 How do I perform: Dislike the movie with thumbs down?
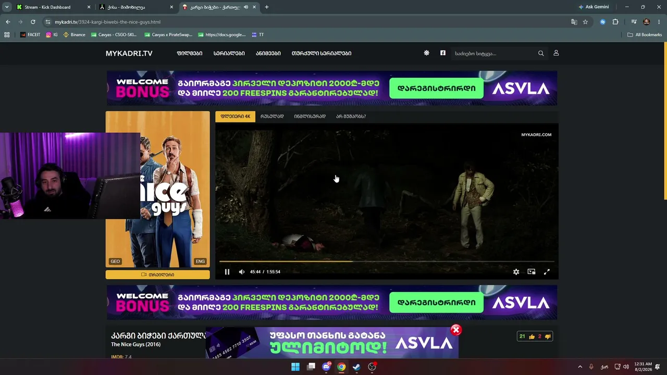coord(547,336)
